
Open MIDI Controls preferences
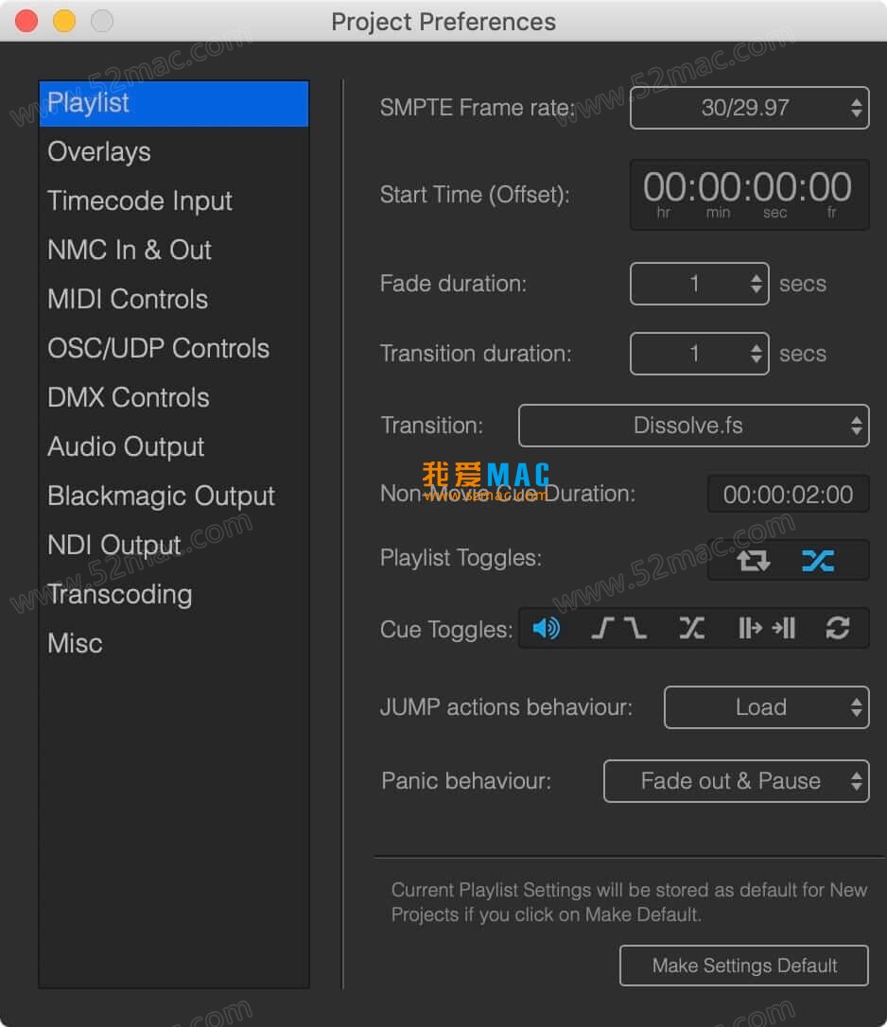[174, 300]
